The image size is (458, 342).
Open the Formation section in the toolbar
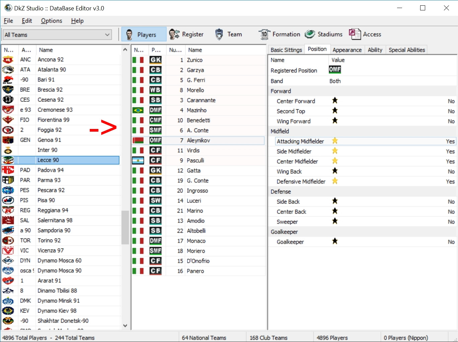[x=279, y=34]
